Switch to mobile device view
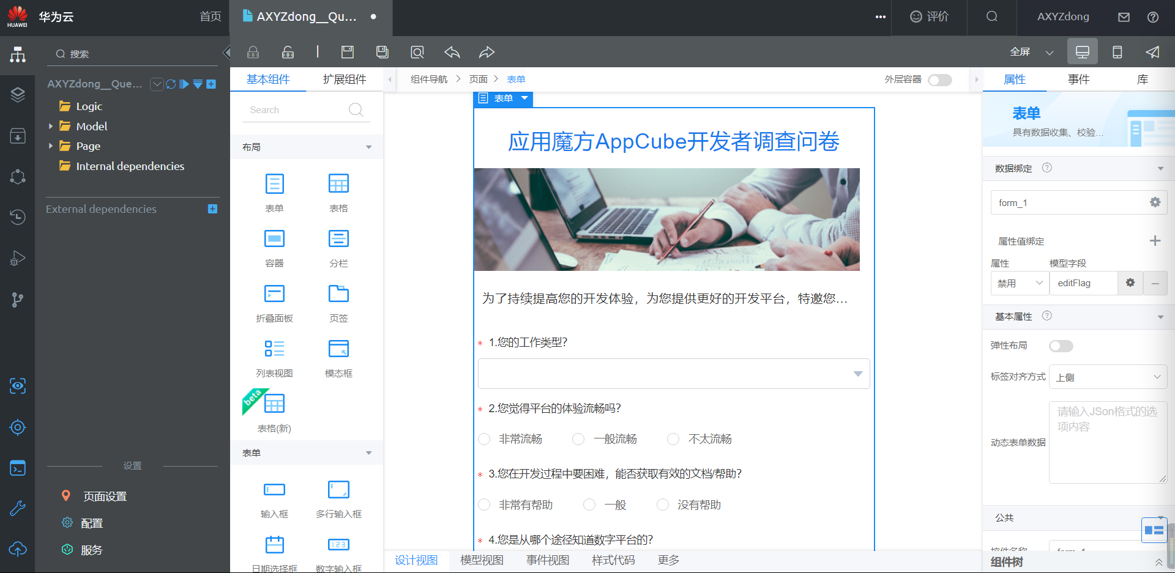 [x=1117, y=52]
